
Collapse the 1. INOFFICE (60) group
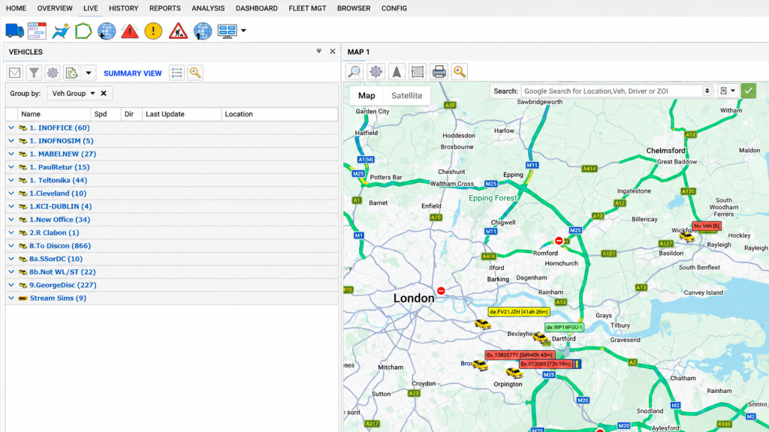pyautogui.click(x=11, y=127)
